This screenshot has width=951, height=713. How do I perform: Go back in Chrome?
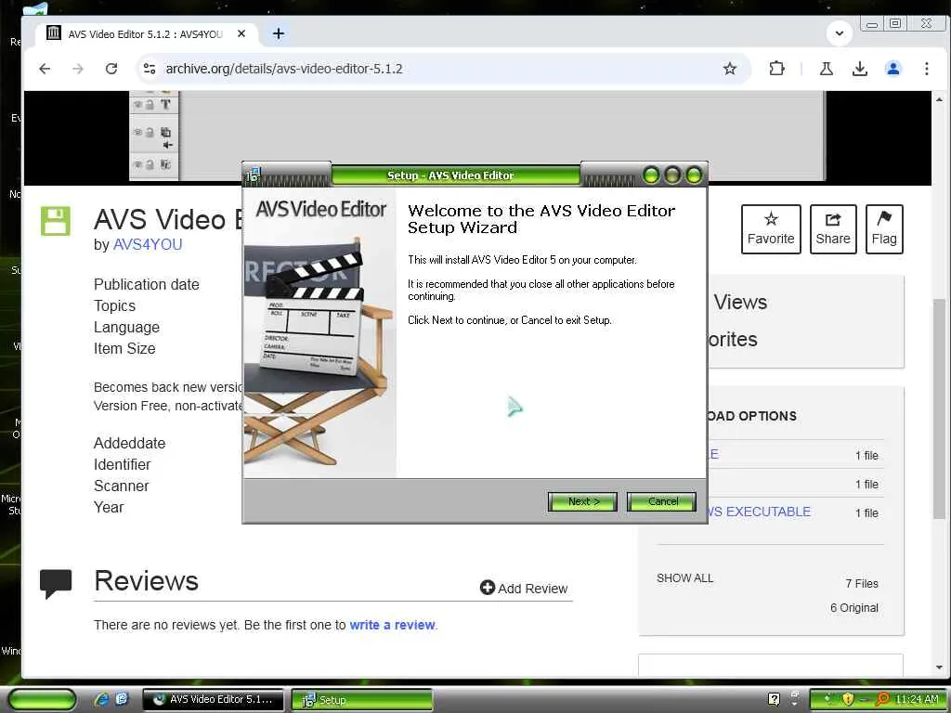45,69
